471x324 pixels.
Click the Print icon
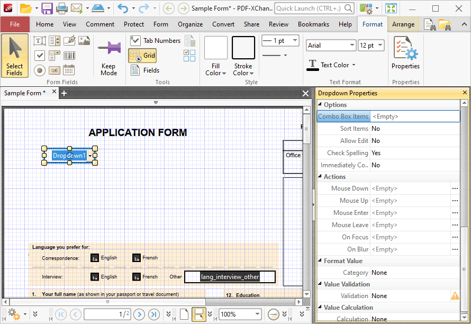pos(62,8)
